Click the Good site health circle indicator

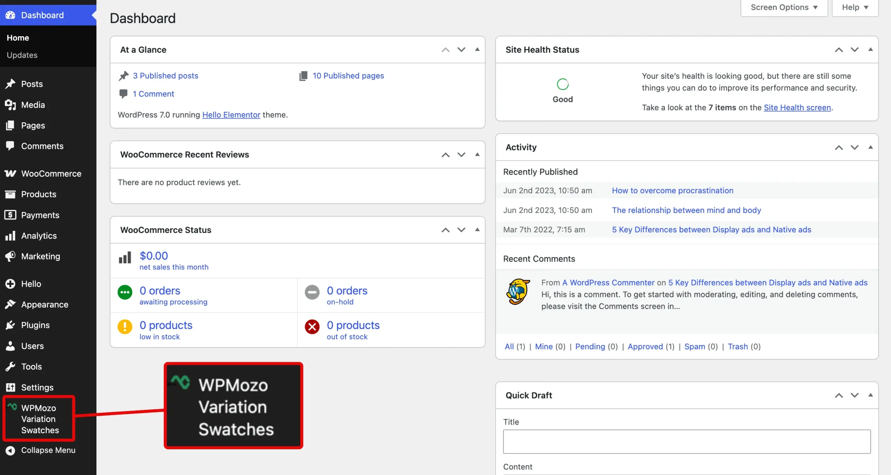coord(562,84)
